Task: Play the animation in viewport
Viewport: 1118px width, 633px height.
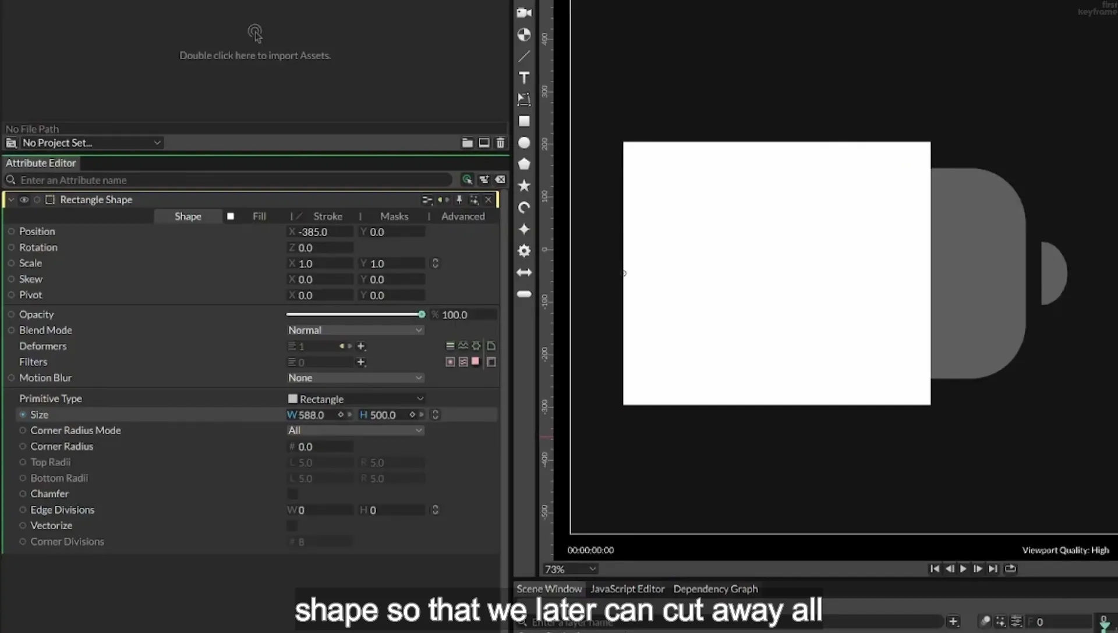Action: [963, 569]
